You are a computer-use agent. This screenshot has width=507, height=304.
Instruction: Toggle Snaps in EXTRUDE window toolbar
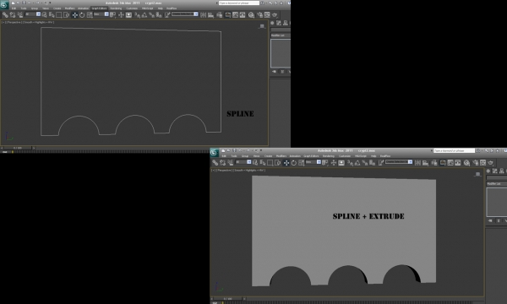350,163
